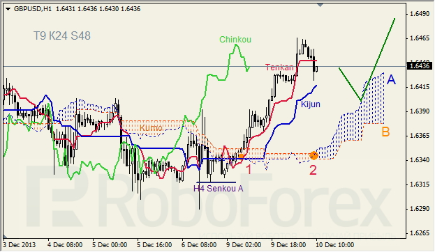The height and width of the screenshot is (252, 435).
Task: Select the orange Kumo label
Action: click(x=151, y=128)
